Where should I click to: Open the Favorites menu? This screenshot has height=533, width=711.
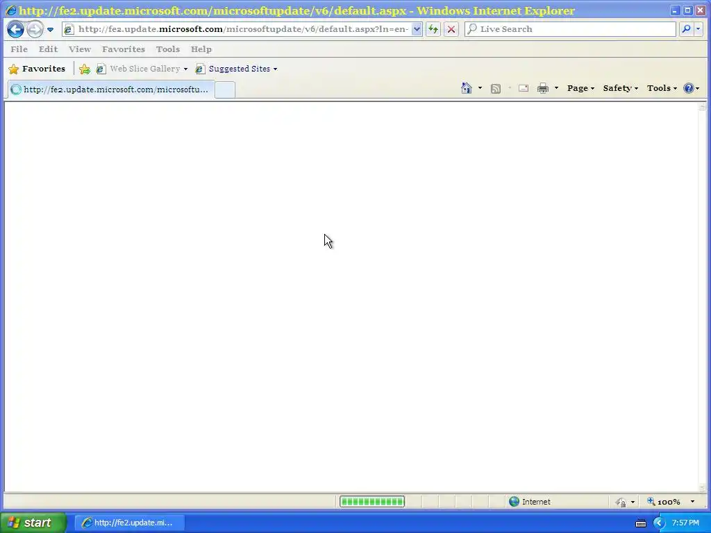pyautogui.click(x=124, y=49)
